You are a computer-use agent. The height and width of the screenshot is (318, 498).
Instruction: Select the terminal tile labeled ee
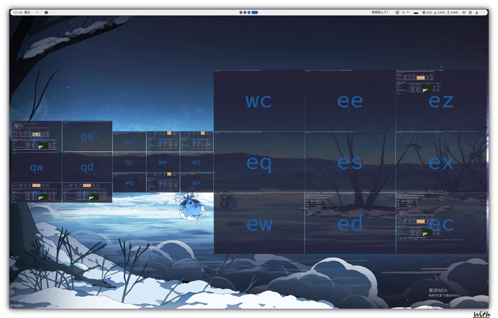pyautogui.click(x=350, y=101)
